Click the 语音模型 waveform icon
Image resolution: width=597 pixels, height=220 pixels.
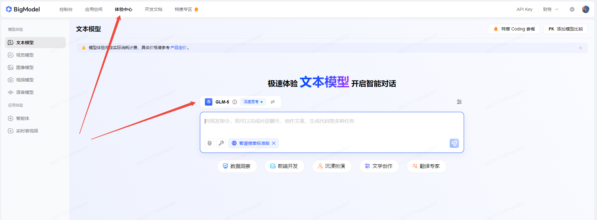(11, 92)
